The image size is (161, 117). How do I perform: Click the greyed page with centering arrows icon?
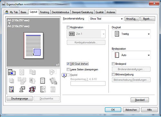click(22, 72)
